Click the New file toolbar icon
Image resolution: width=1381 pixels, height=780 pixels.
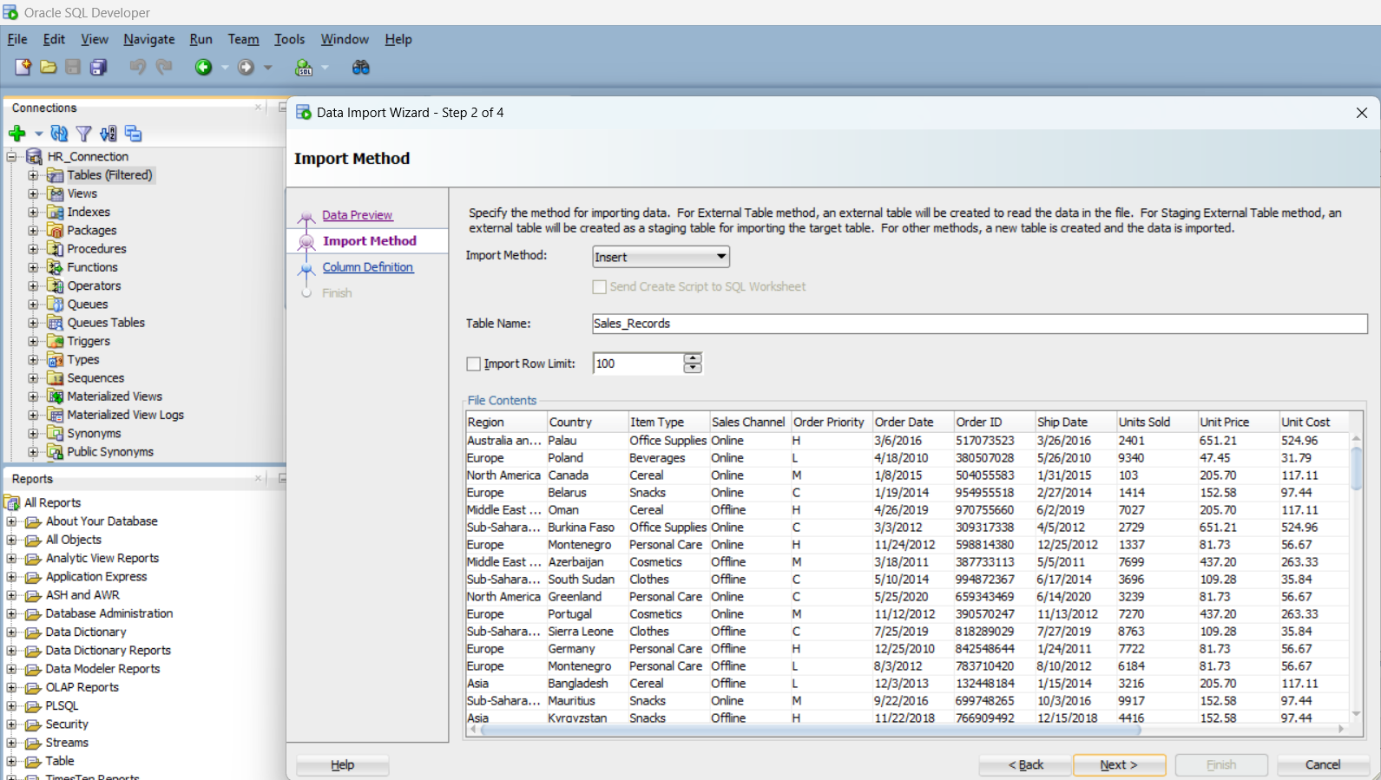[23, 67]
